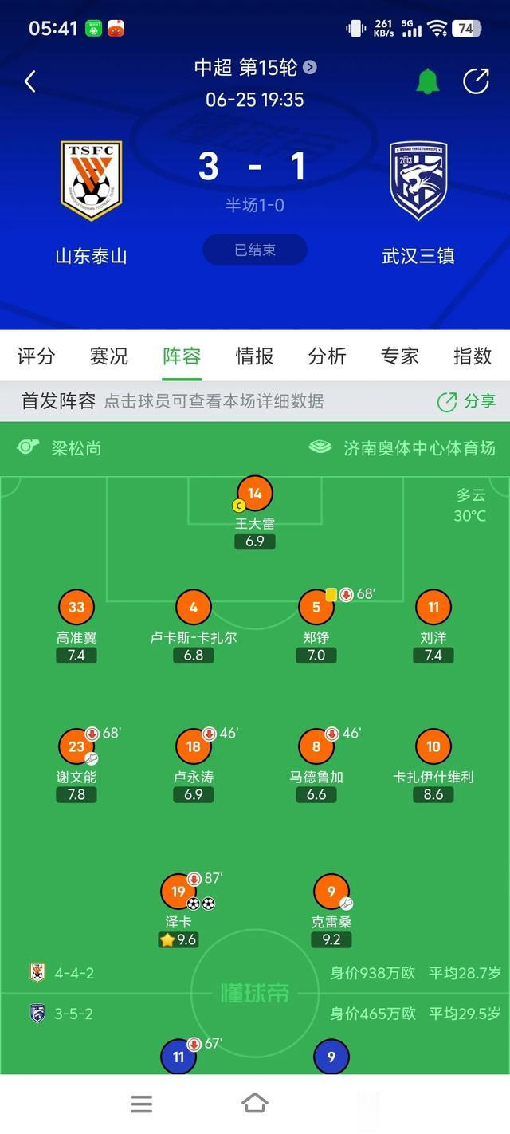Select goalkeeper 王大雷 number 14
Viewport: 510px width, 1134px height.
(255, 494)
